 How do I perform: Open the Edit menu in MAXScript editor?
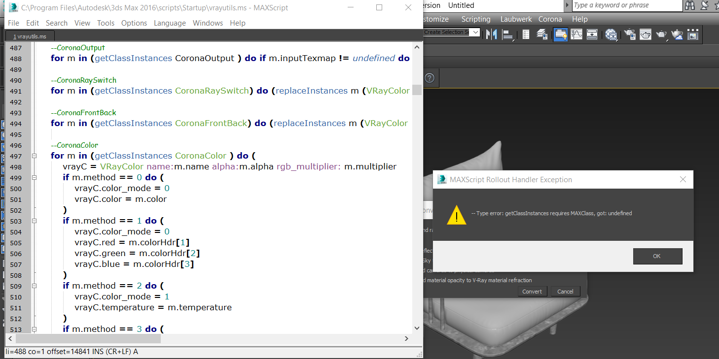[33, 23]
